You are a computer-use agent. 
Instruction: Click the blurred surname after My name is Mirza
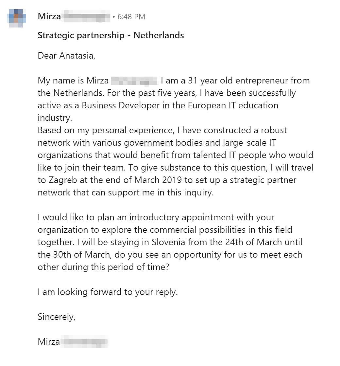pyautogui.click(x=134, y=81)
